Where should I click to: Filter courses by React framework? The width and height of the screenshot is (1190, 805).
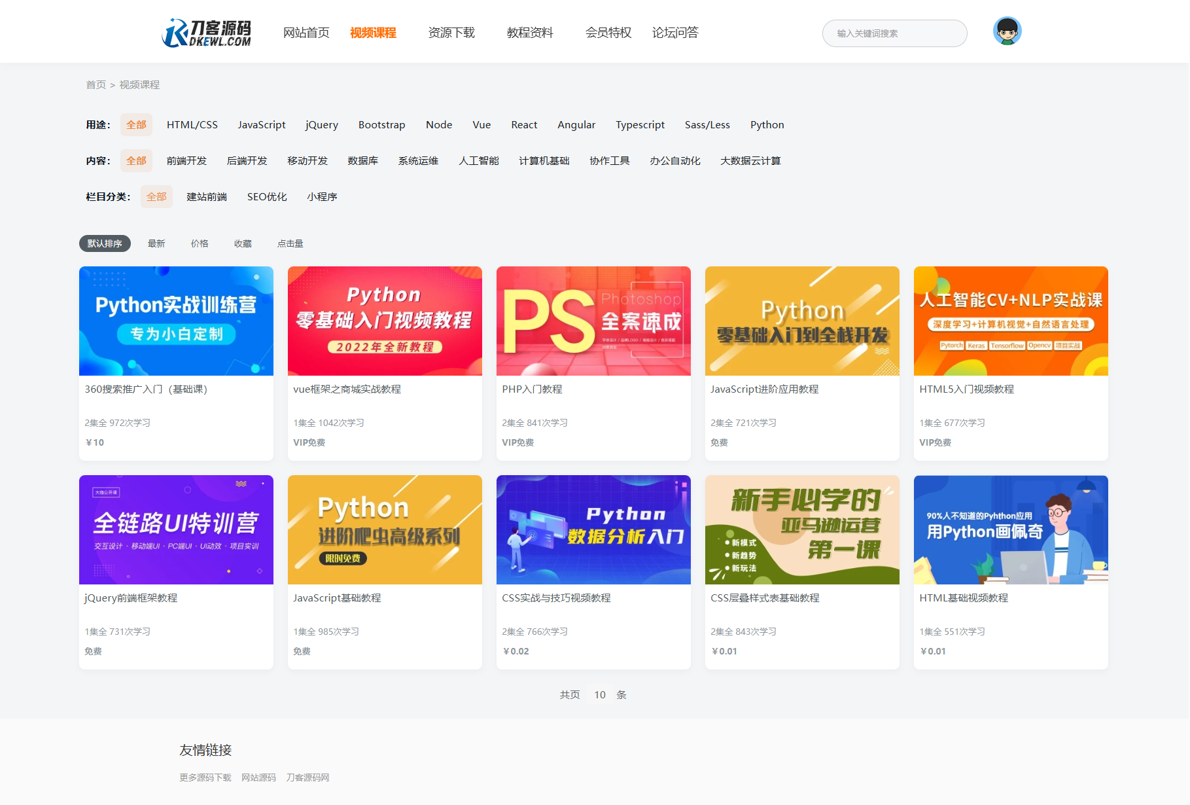pos(523,124)
